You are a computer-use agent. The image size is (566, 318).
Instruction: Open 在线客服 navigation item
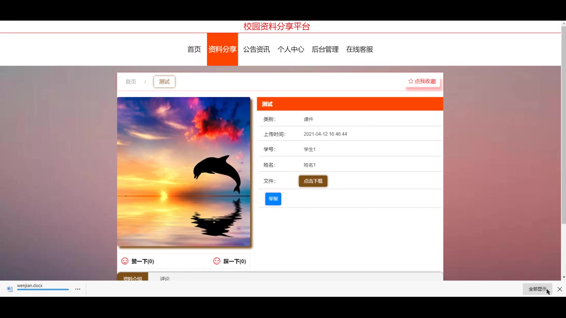tap(360, 49)
